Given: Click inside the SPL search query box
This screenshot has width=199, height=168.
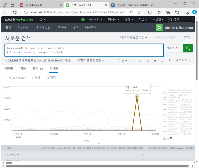Looking at the screenshot, I should coord(84,50).
